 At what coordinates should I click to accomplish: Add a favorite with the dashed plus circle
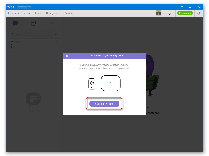12,47
